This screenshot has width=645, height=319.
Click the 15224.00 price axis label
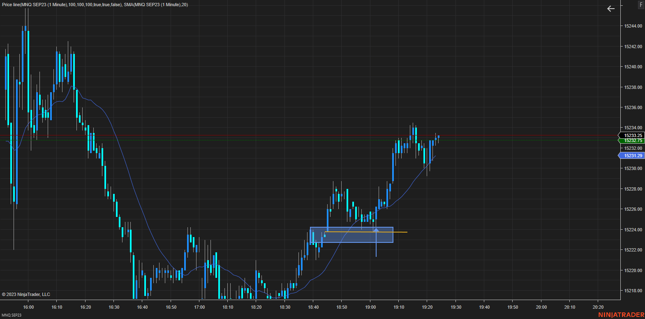[633, 230]
